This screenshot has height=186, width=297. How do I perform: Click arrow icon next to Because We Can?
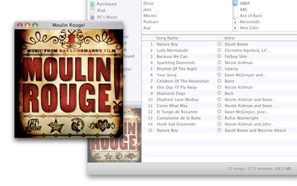click(219, 56)
